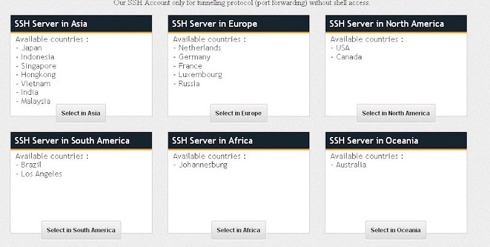Image resolution: width=490 pixels, height=247 pixels.
Task: Click the Malaysia entry
Action: [36, 101]
